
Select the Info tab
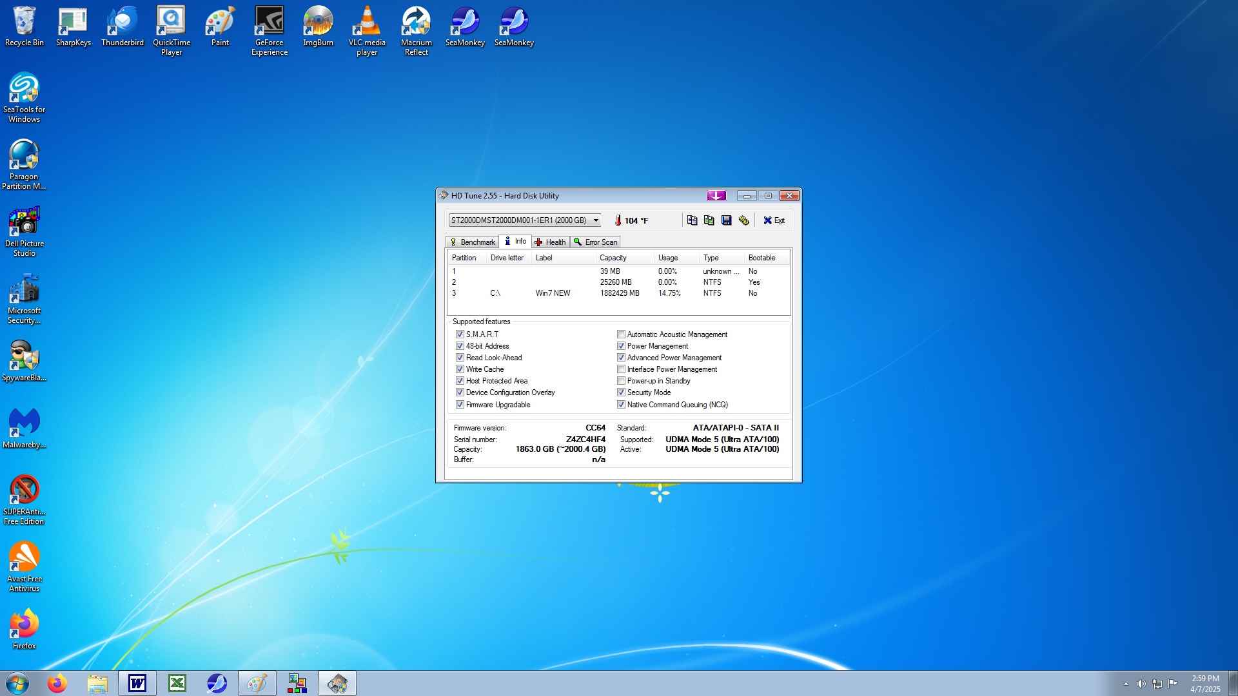point(515,241)
